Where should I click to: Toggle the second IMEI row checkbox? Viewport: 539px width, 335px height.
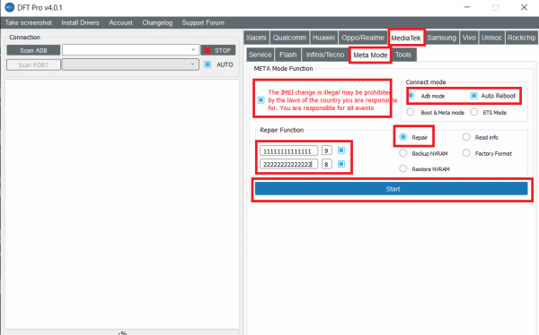[x=341, y=164]
